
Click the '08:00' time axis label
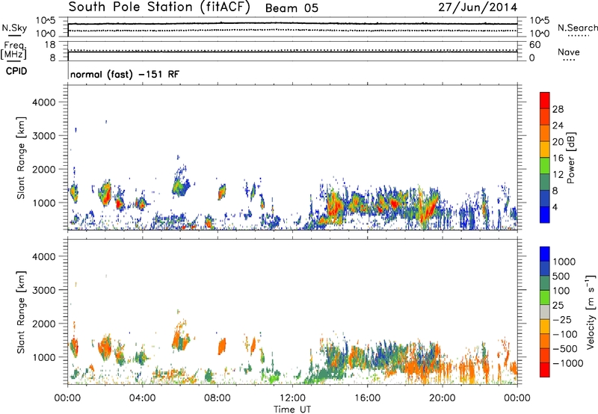pos(217,398)
